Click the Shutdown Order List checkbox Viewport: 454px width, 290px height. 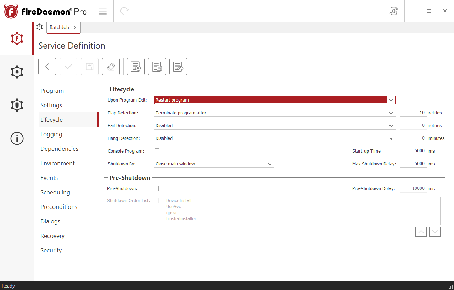click(x=156, y=200)
